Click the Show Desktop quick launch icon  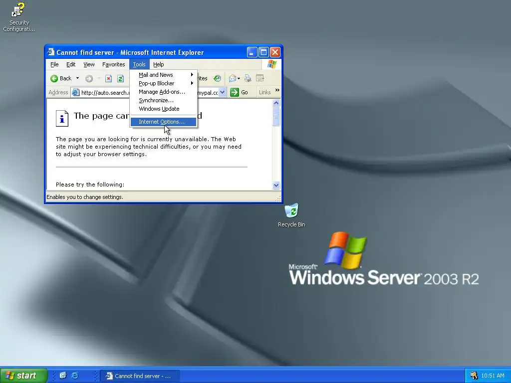tap(63, 376)
